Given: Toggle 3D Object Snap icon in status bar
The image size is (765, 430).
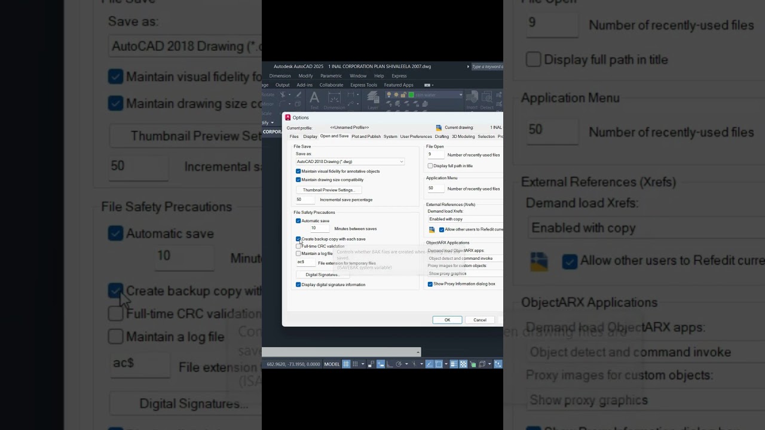Looking at the screenshot, I should tap(482, 364).
